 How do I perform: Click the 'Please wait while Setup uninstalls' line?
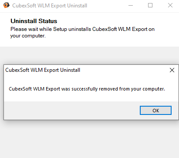82,29
